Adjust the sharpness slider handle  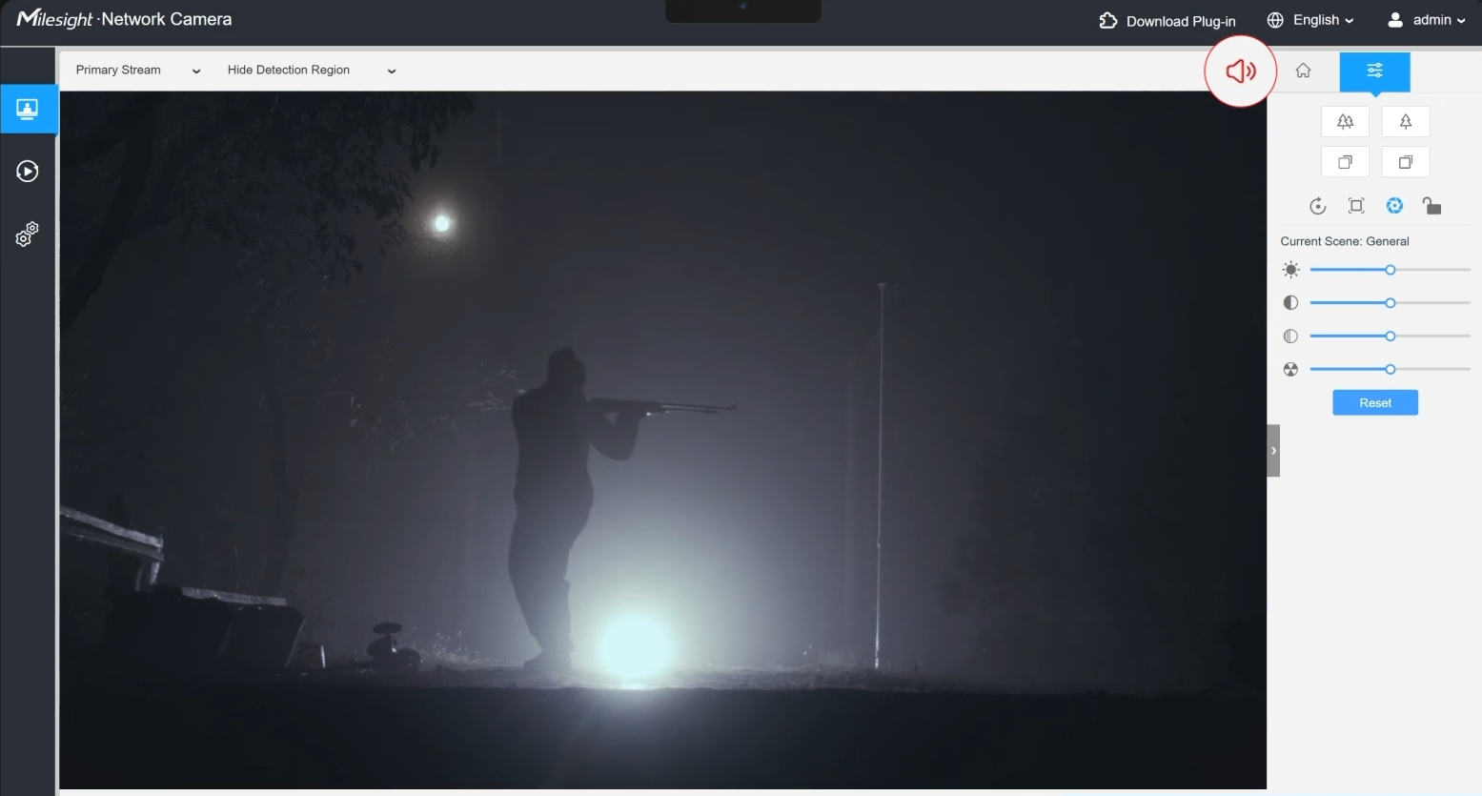pyautogui.click(x=1391, y=369)
